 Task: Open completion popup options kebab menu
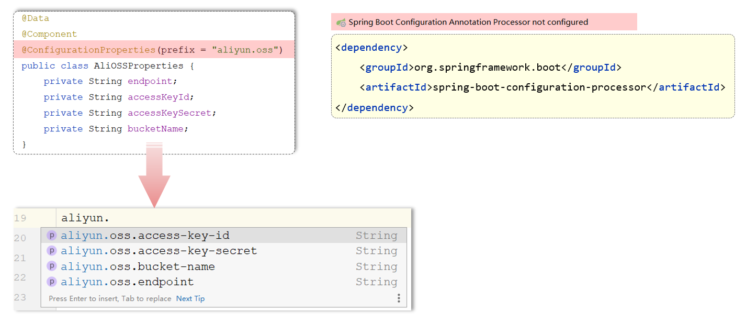tap(398, 298)
